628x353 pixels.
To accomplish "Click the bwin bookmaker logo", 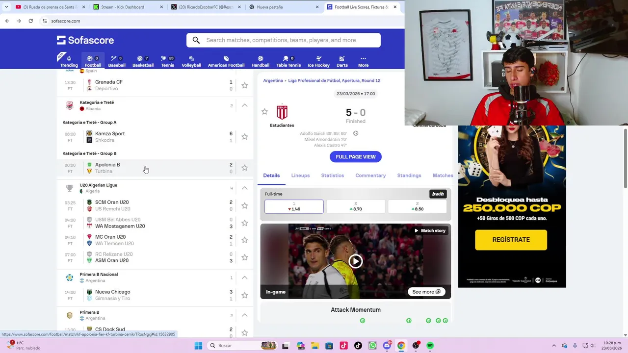I will click(x=438, y=194).
